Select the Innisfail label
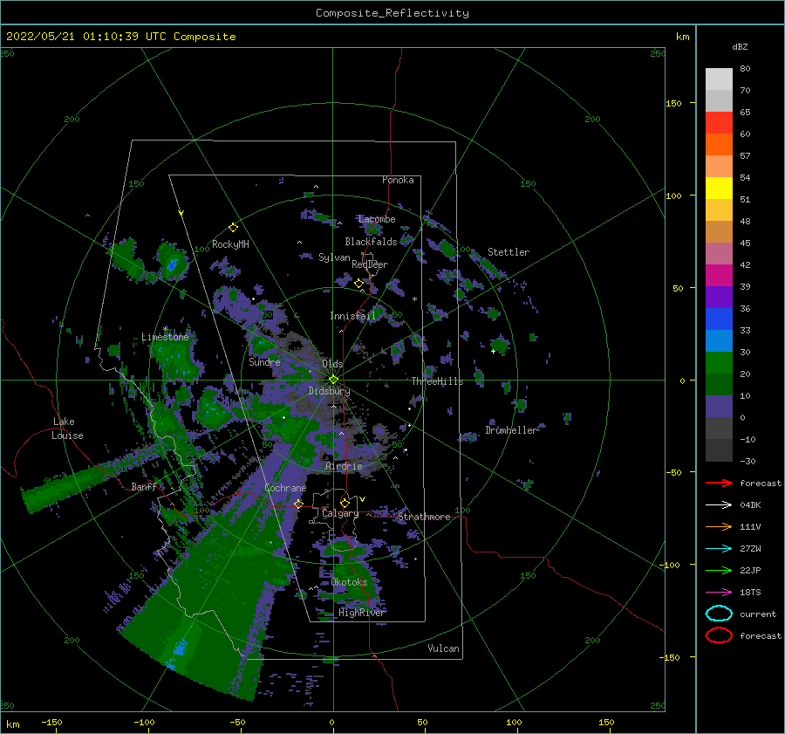This screenshot has width=785, height=734. [x=352, y=316]
